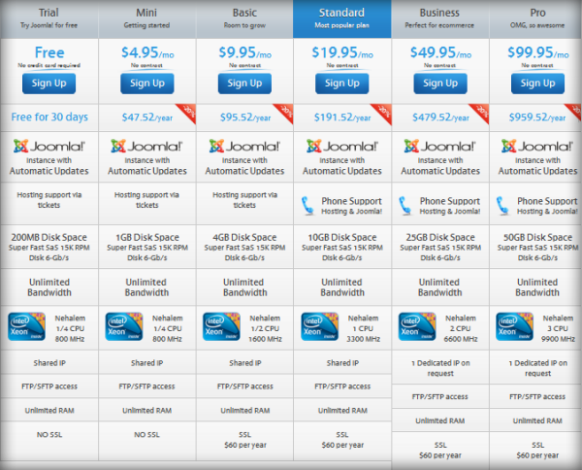This screenshot has width=582, height=470.
Task: Click red discount ribbon on Pro yearly price
Action: (576, 109)
